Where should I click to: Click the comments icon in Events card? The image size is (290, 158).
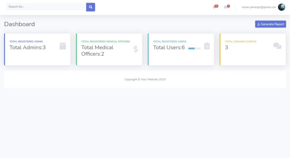[277, 46]
